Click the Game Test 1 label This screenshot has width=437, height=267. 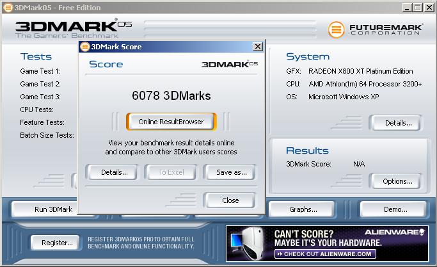pyautogui.click(x=40, y=71)
